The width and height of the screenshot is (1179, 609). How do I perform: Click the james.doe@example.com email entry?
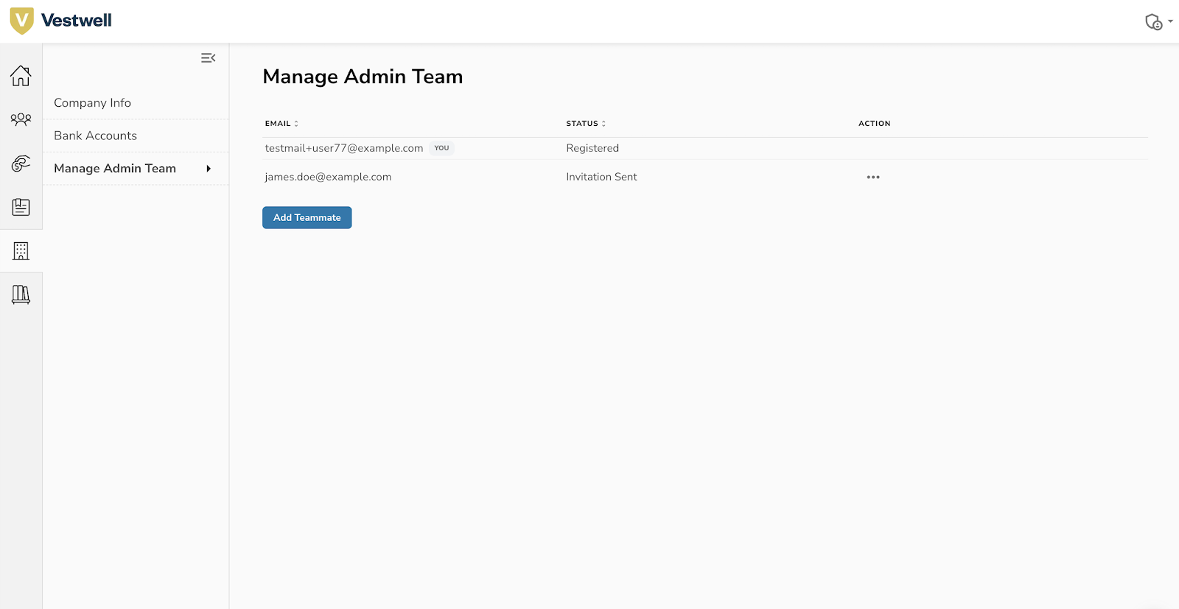328,177
